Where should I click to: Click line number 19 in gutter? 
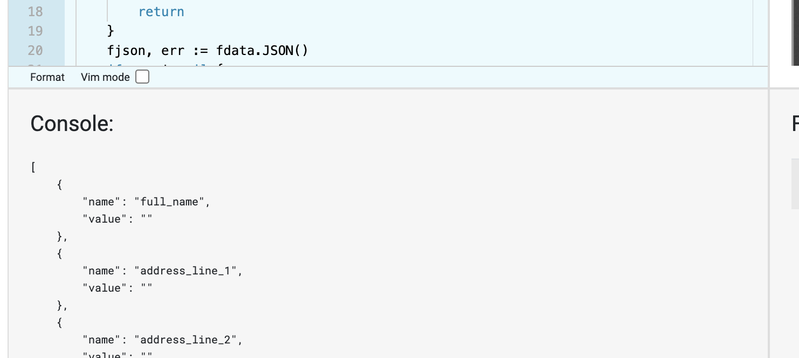[35, 31]
